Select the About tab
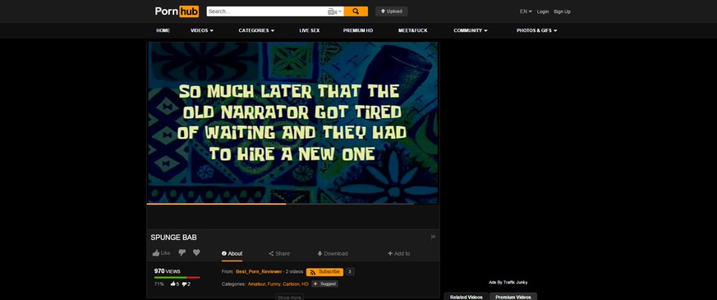Viewport: 717px width, 300px height. [232, 254]
